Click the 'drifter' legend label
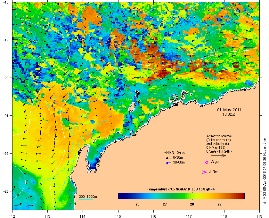Screen dimensions: 269x218 (x=213, y=172)
